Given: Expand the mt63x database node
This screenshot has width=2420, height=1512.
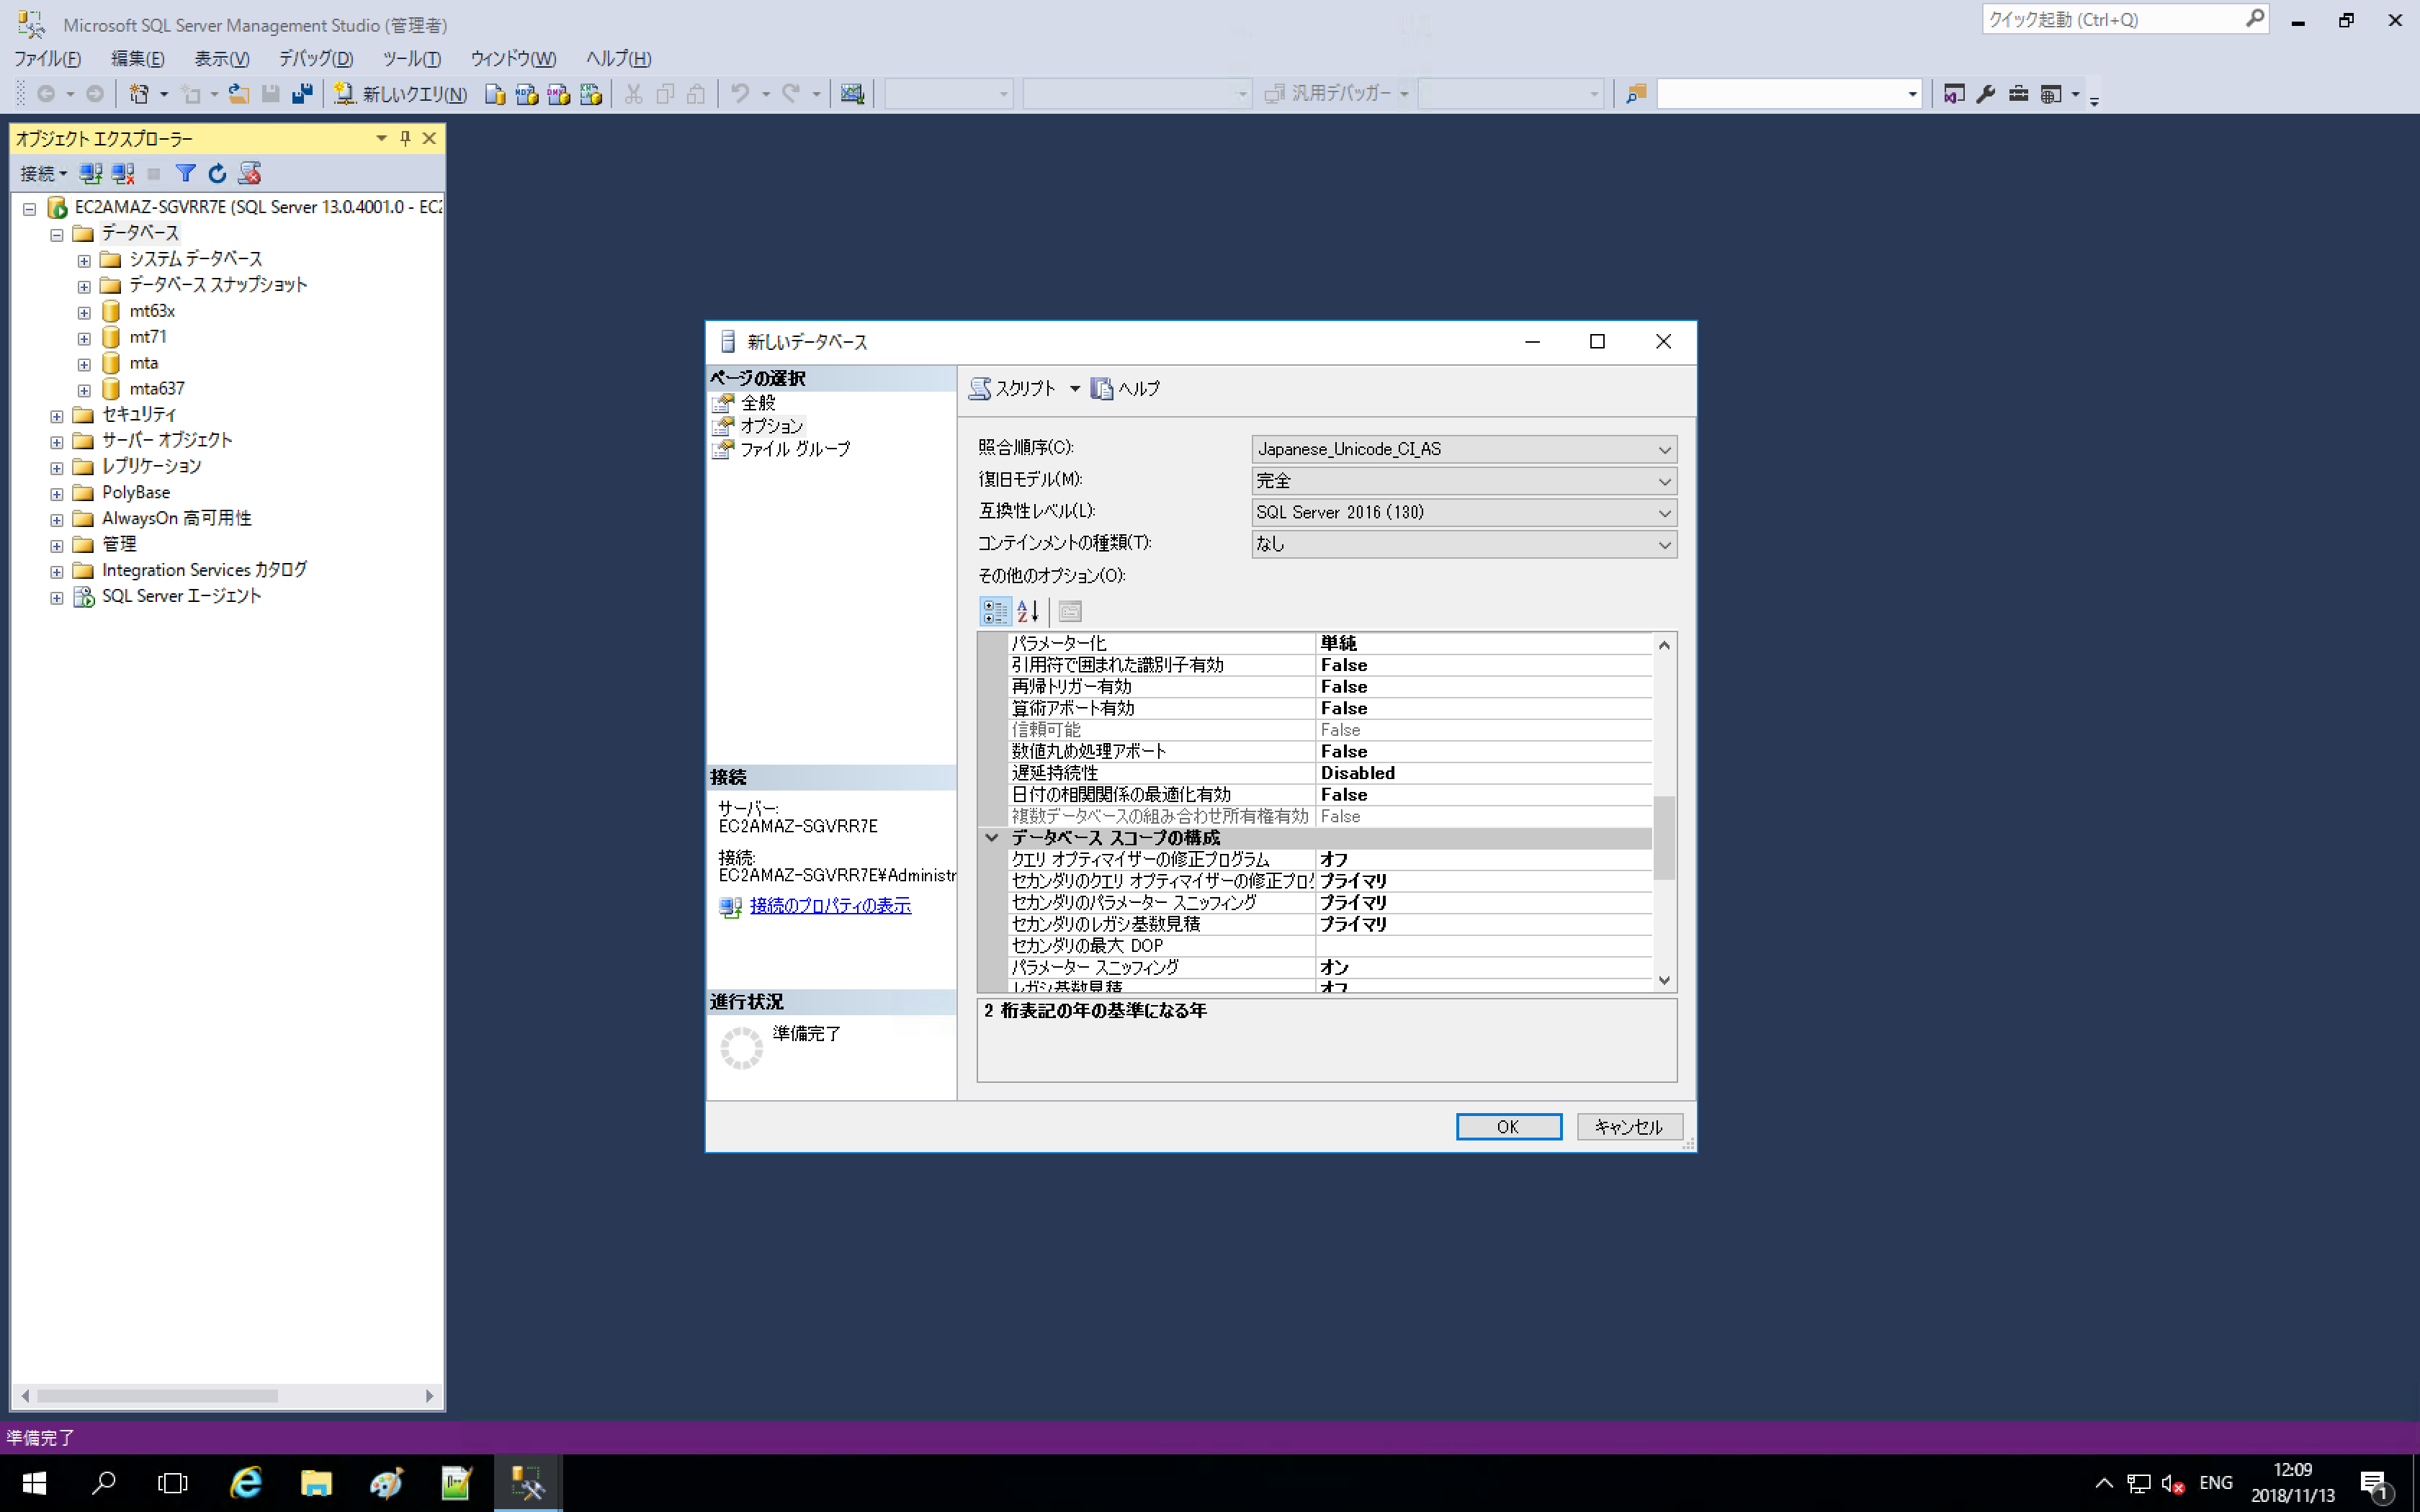Looking at the screenshot, I should coord(84,312).
